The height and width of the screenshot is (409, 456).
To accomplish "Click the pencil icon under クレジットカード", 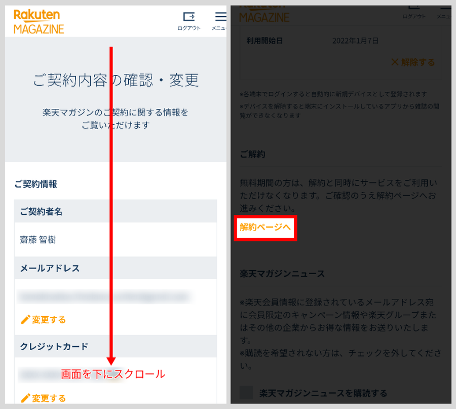I will [25, 398].
